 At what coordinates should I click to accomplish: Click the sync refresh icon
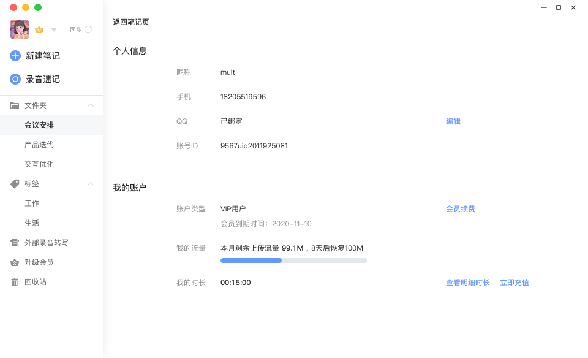pyautogui.click(x=88, y=29)
